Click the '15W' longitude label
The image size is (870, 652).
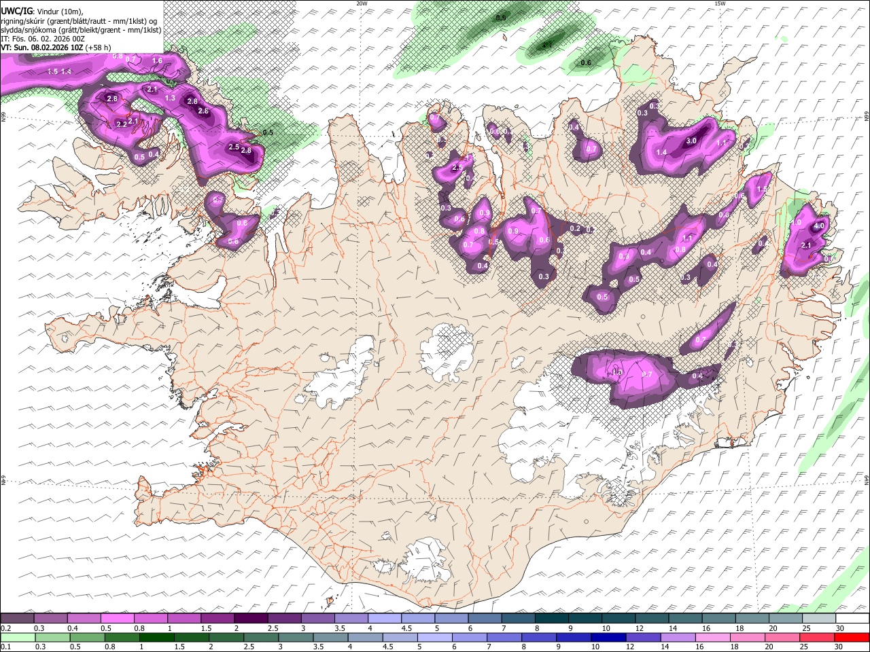pyautogui.click(x=719, y=3)
